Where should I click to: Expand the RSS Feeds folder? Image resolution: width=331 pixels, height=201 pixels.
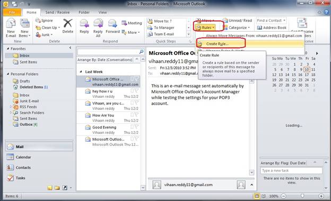pyautogui.click(x=11, y=107)
